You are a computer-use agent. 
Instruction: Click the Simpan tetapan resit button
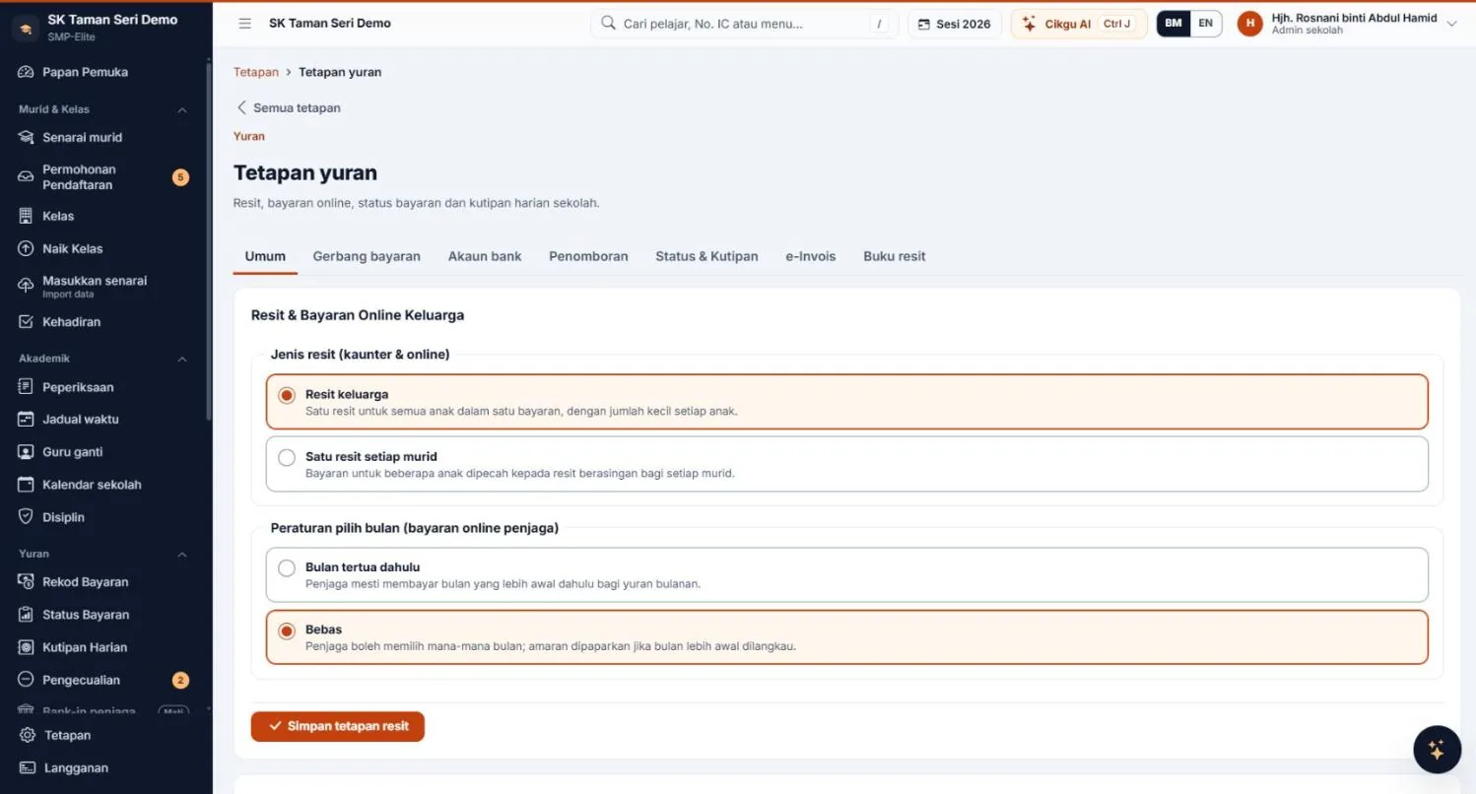pos(338,726)
